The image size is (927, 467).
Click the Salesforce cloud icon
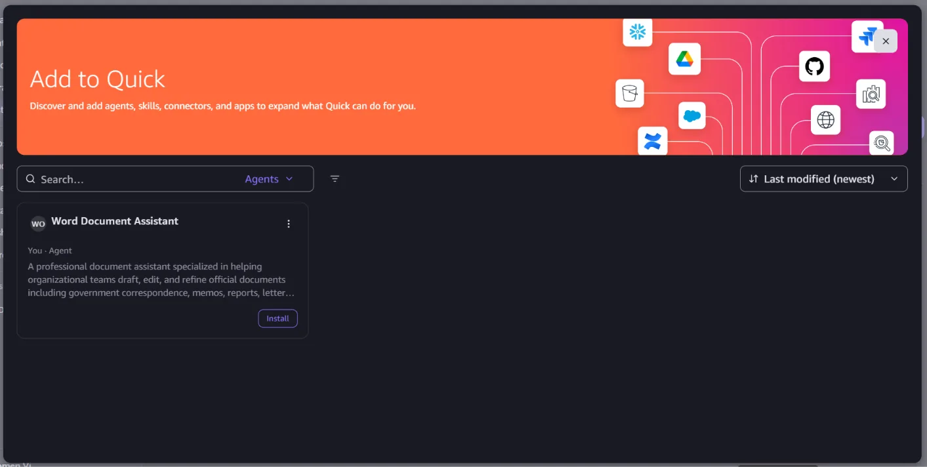pyautogui.click(x=691, y=116)
